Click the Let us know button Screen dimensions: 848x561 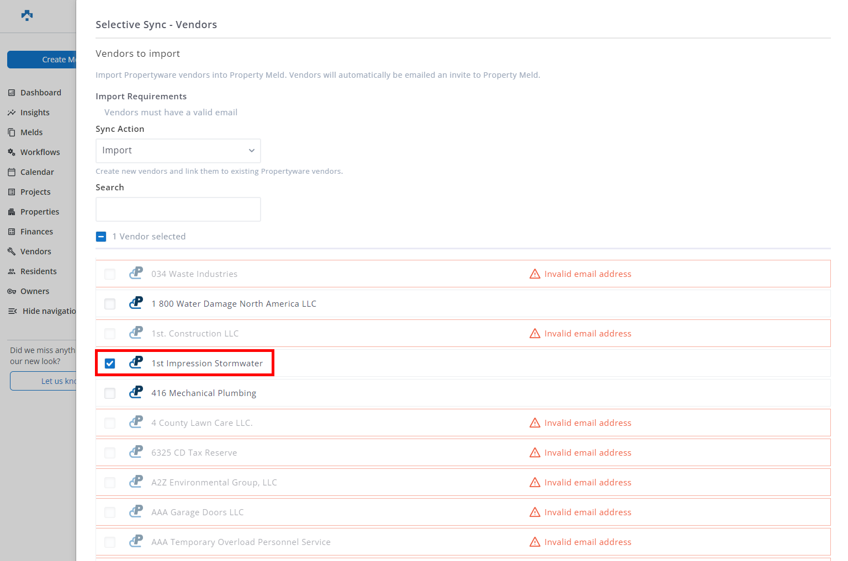43,381
